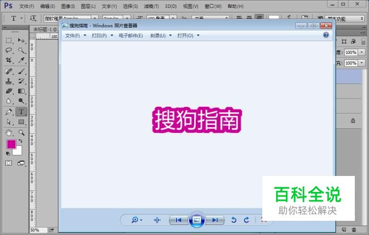The width and height of the screenshot is (369, 235).
Task: Select the Zoom tool in toolbox
Action: 22,133
